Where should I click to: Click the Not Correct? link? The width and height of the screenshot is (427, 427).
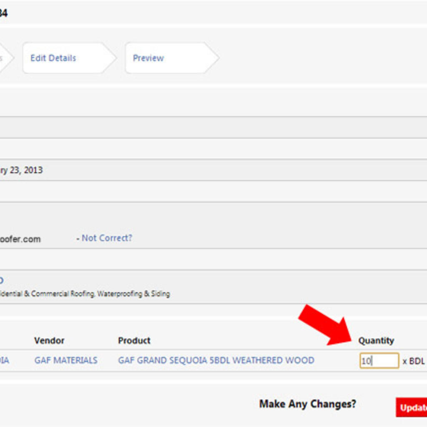pos(107,238)
